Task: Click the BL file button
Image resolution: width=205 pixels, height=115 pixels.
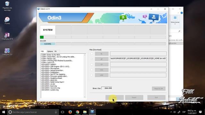Action: [x=102, y=54]
